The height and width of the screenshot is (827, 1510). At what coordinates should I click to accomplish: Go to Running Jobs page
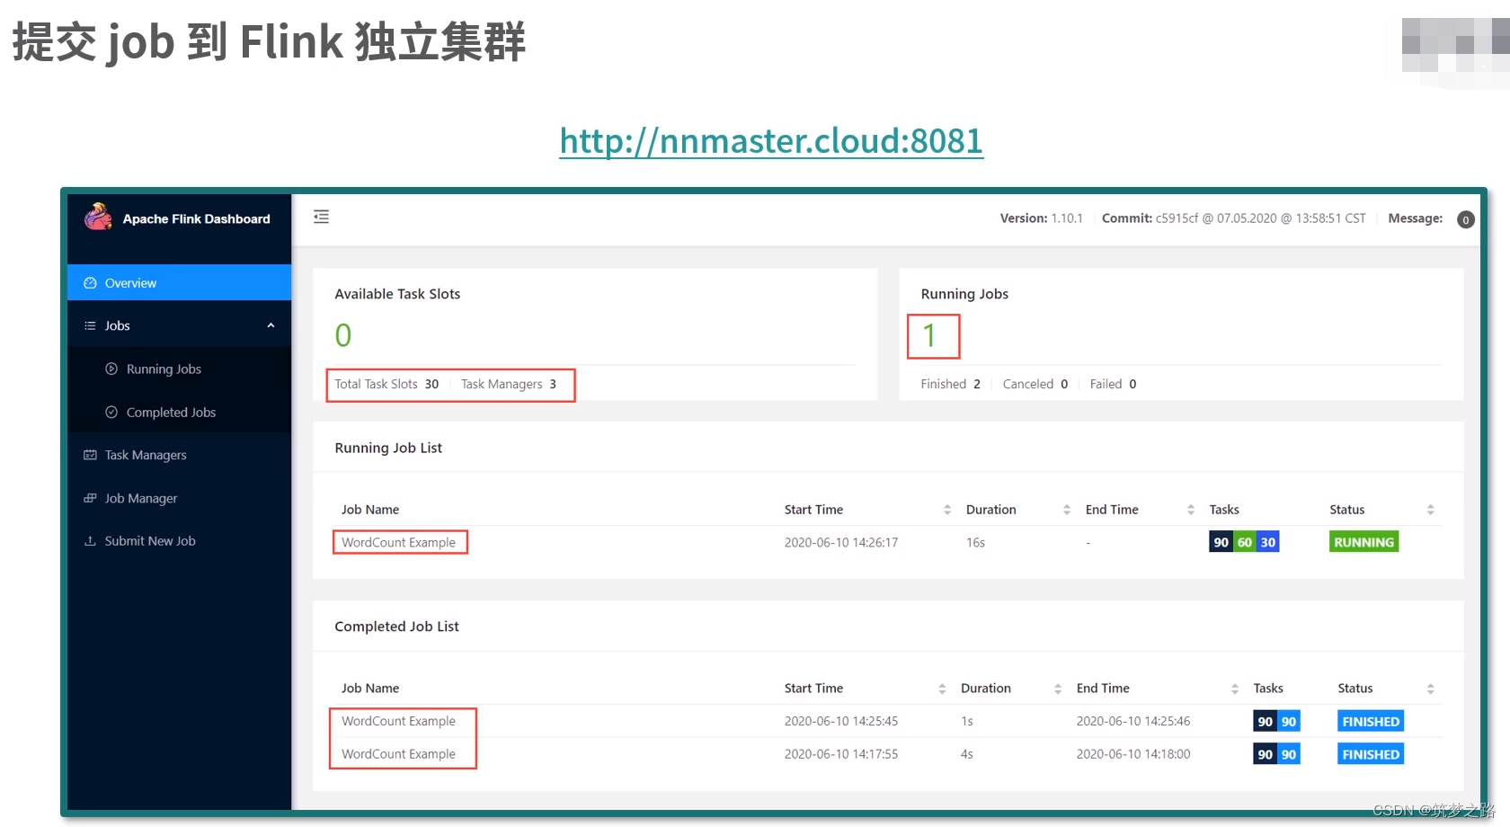pyautogui.click(x=179, y=369)
